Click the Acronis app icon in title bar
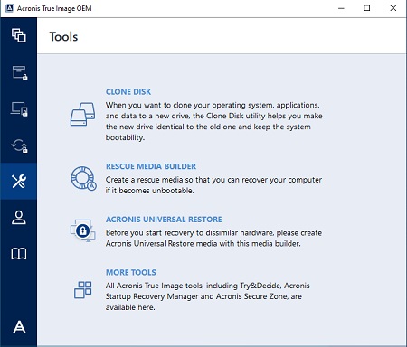The width and height of the screenshot is (407, 347). [x=9, y=8]
